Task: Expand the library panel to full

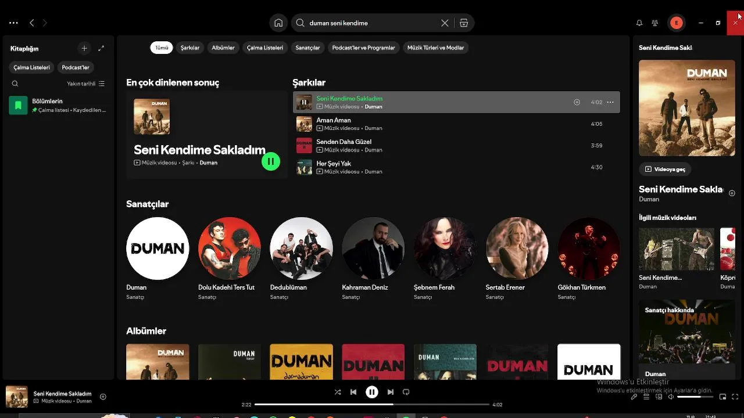Action: [101, 49]
